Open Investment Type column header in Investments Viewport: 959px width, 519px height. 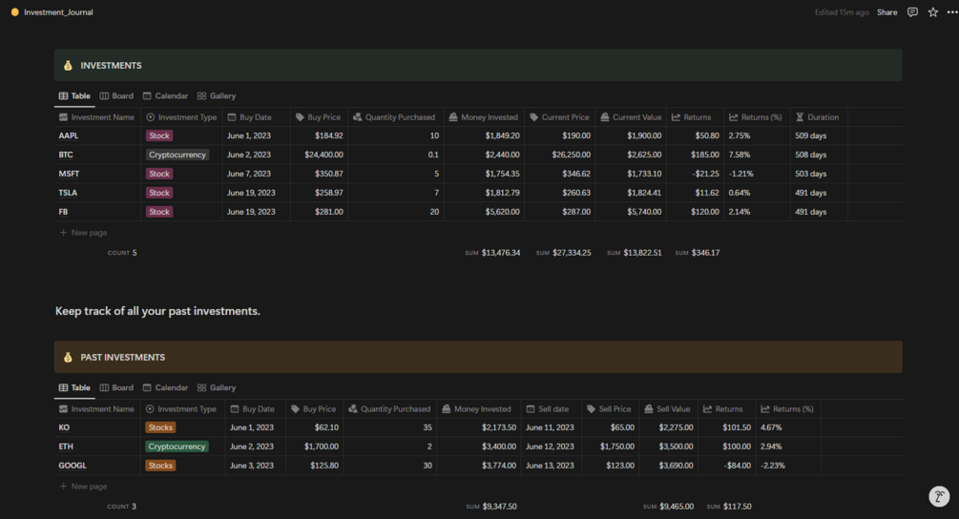(x=181, y=117)
